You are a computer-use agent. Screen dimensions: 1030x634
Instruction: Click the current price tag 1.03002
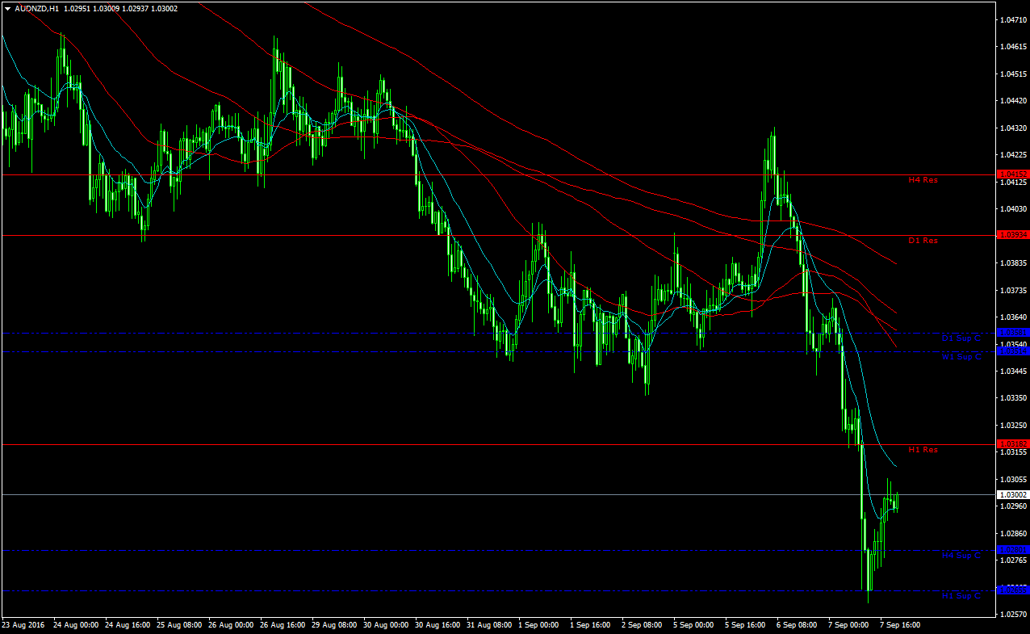click(1013, 494)
